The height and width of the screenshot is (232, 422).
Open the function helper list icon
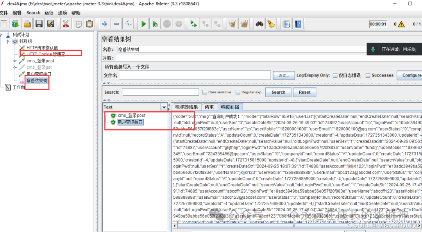coord(286,24)
